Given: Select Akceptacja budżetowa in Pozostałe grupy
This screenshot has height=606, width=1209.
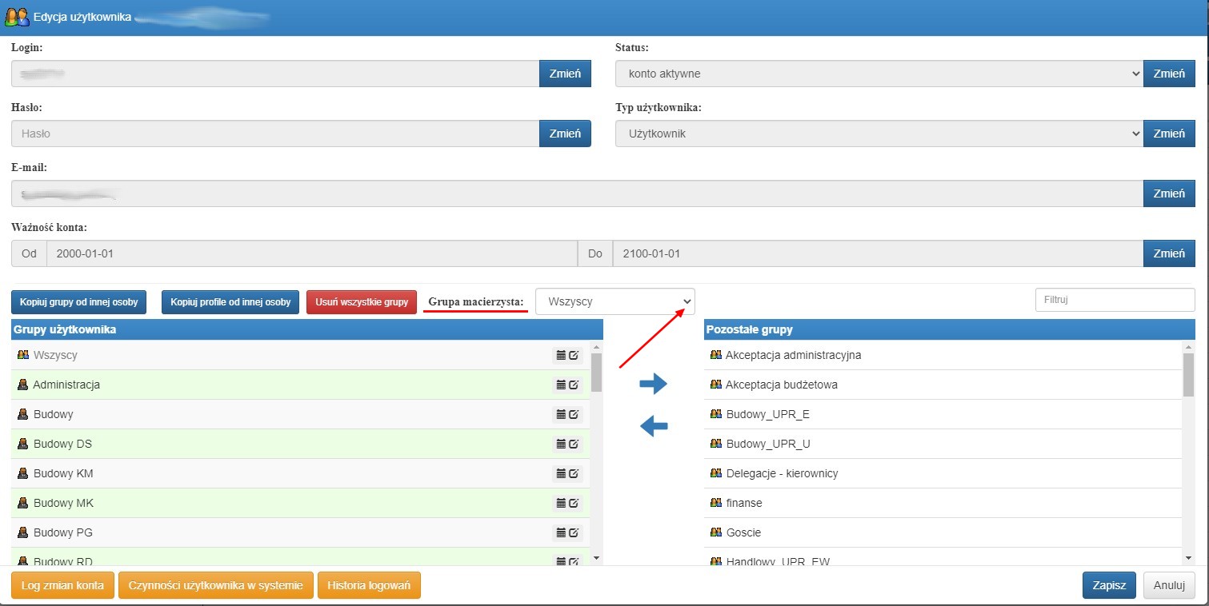Looking at the screenshot, I should pyautogui.click(x=943, y=385).
